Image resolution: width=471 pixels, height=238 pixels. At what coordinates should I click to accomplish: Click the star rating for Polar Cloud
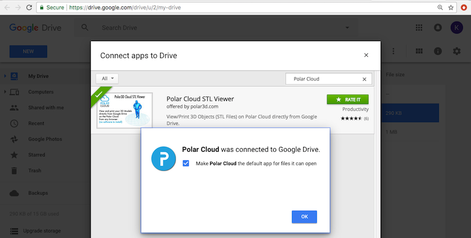point(351,118)
